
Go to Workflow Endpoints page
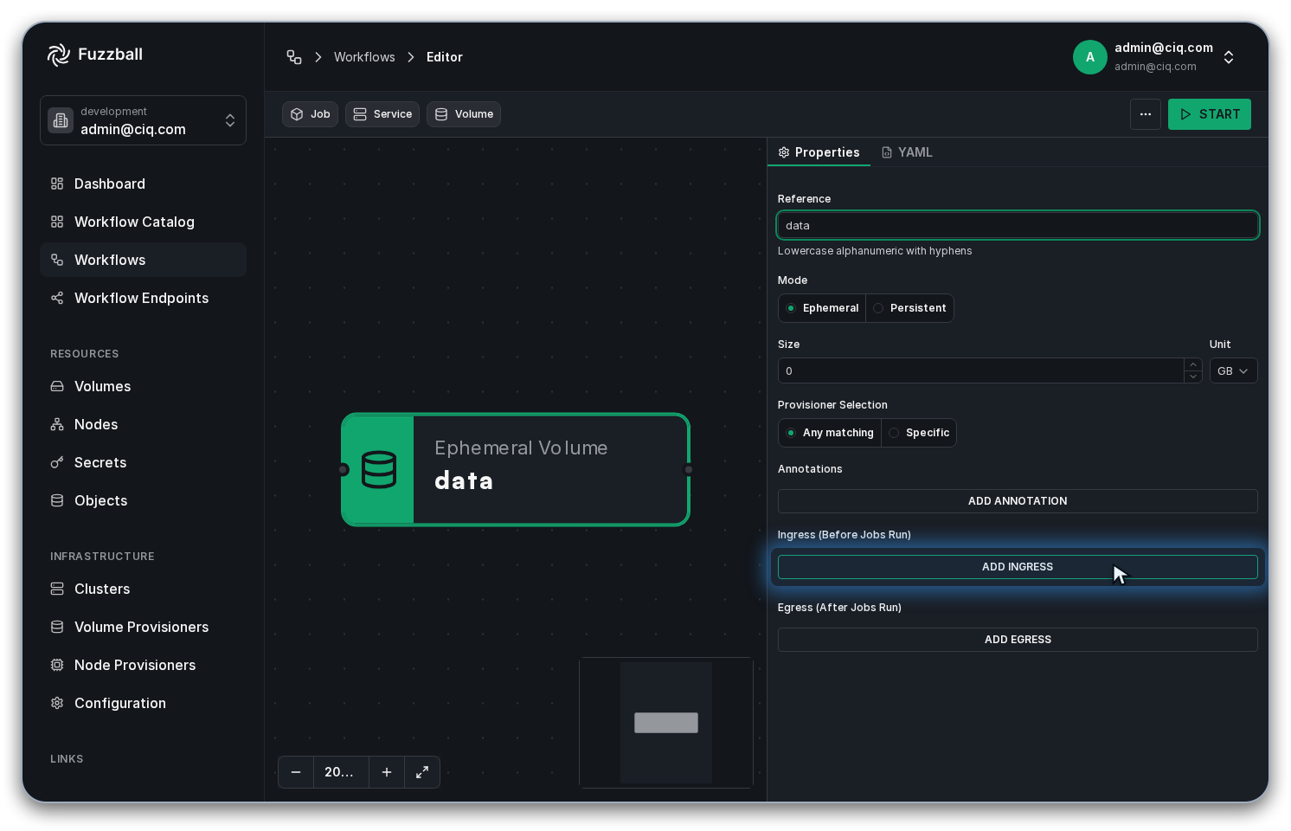tap(143, 298)
